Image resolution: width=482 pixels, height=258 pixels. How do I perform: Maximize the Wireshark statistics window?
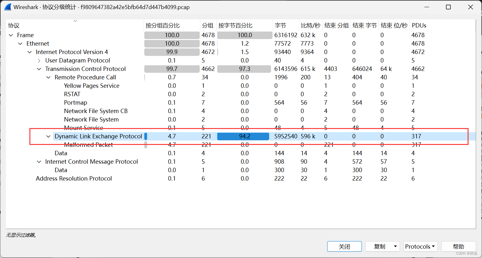(448, 7)
